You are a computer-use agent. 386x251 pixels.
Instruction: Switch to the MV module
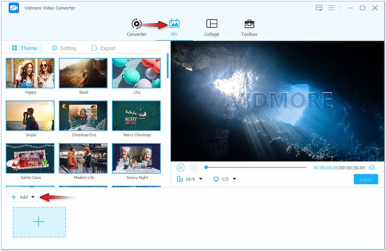tap(174, 28)
